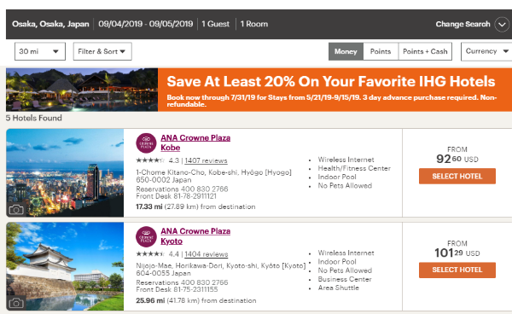Click star rating of ANA Crowne Plaza Kyoto
Image resolution: width=512 pixels, height=314 pixels.
tap(150, 253)
